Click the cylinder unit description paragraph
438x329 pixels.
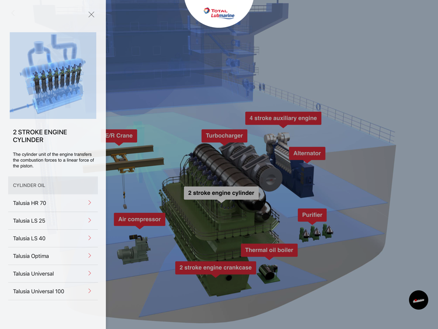53,160
